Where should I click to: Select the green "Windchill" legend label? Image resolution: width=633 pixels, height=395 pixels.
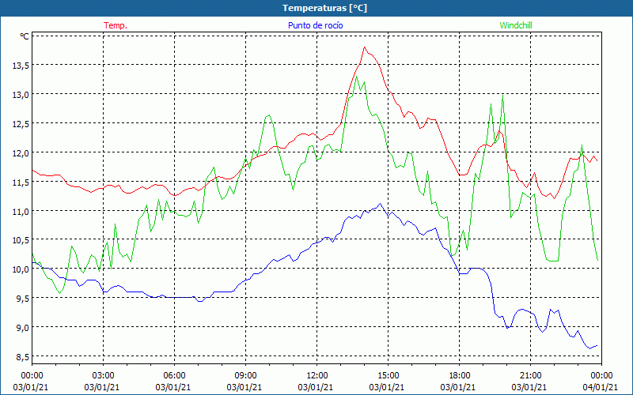click(516, 25)
